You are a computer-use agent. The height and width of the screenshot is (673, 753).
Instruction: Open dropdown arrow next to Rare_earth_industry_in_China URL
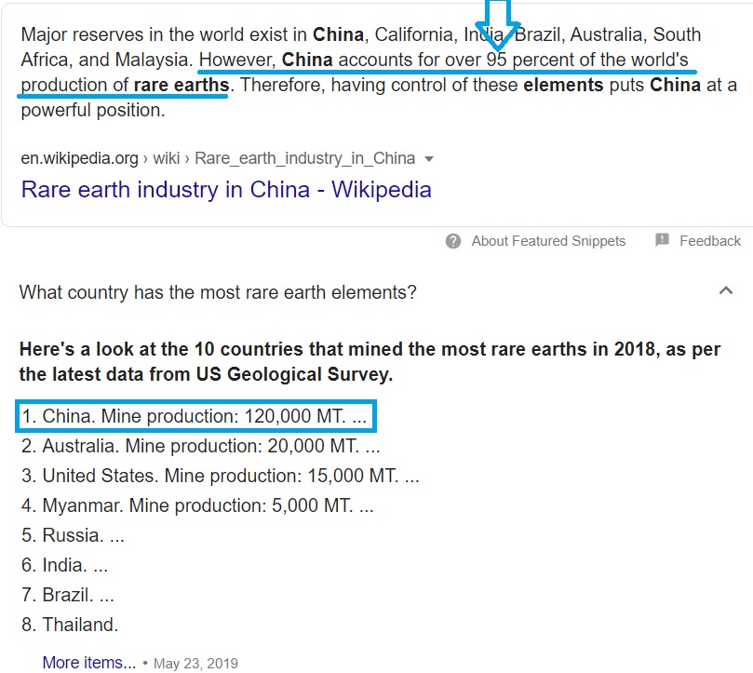tap(429, 159)
